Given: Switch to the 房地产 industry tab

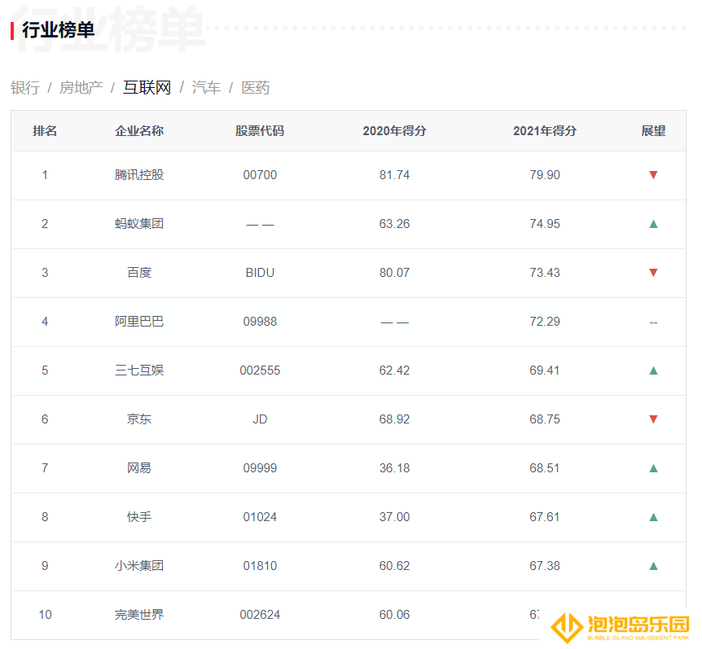Looking at the screenshot, I should coord(81,87).
